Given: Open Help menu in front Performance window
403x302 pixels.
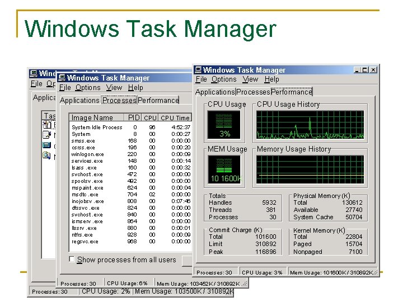Looking at the screenshot, I should 271,79.
